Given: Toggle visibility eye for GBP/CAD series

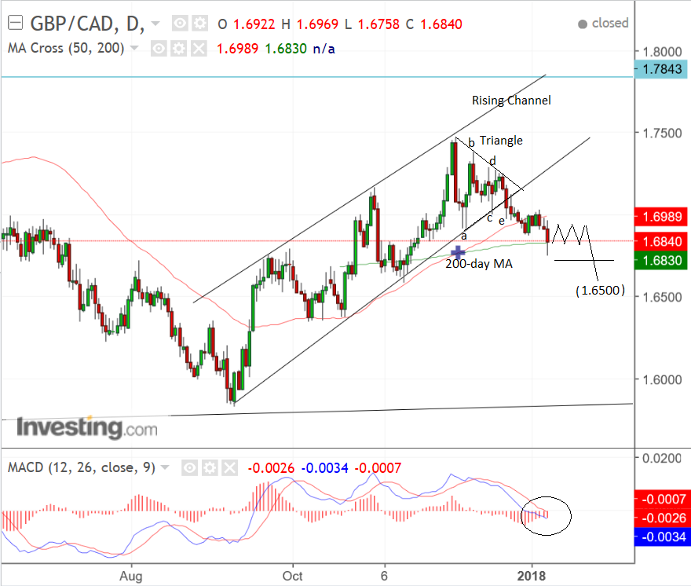Looking at the screenshot, I should [180, 23].
